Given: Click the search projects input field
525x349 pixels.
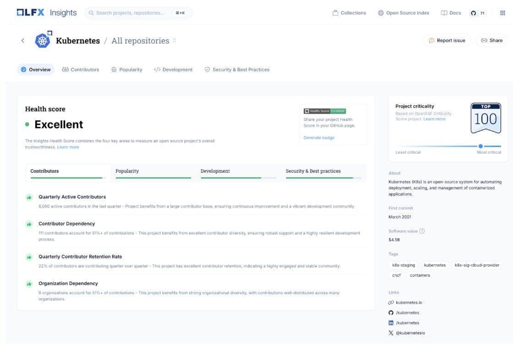Looking at the screenshot, I should 131,13.
